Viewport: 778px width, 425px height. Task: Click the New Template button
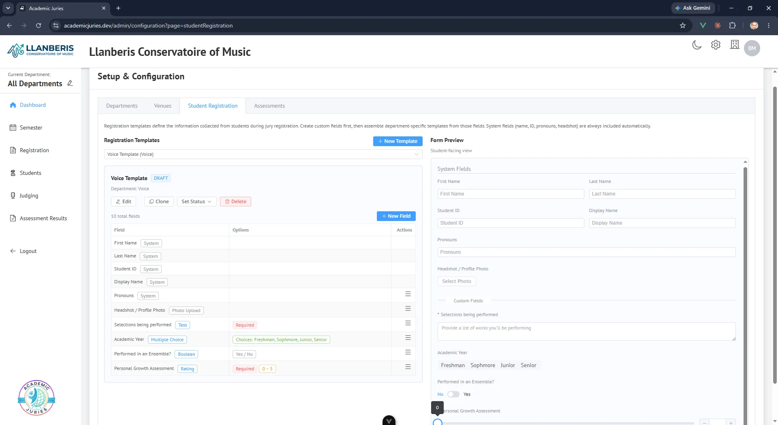point(398,141)
